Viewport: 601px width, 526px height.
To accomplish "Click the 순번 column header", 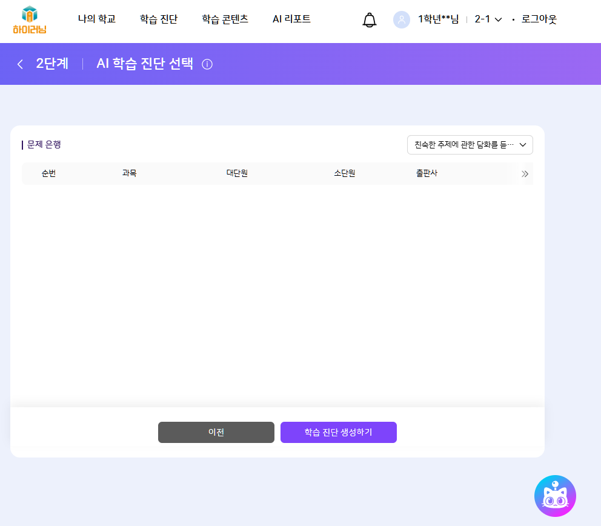I will pos(49,173).
